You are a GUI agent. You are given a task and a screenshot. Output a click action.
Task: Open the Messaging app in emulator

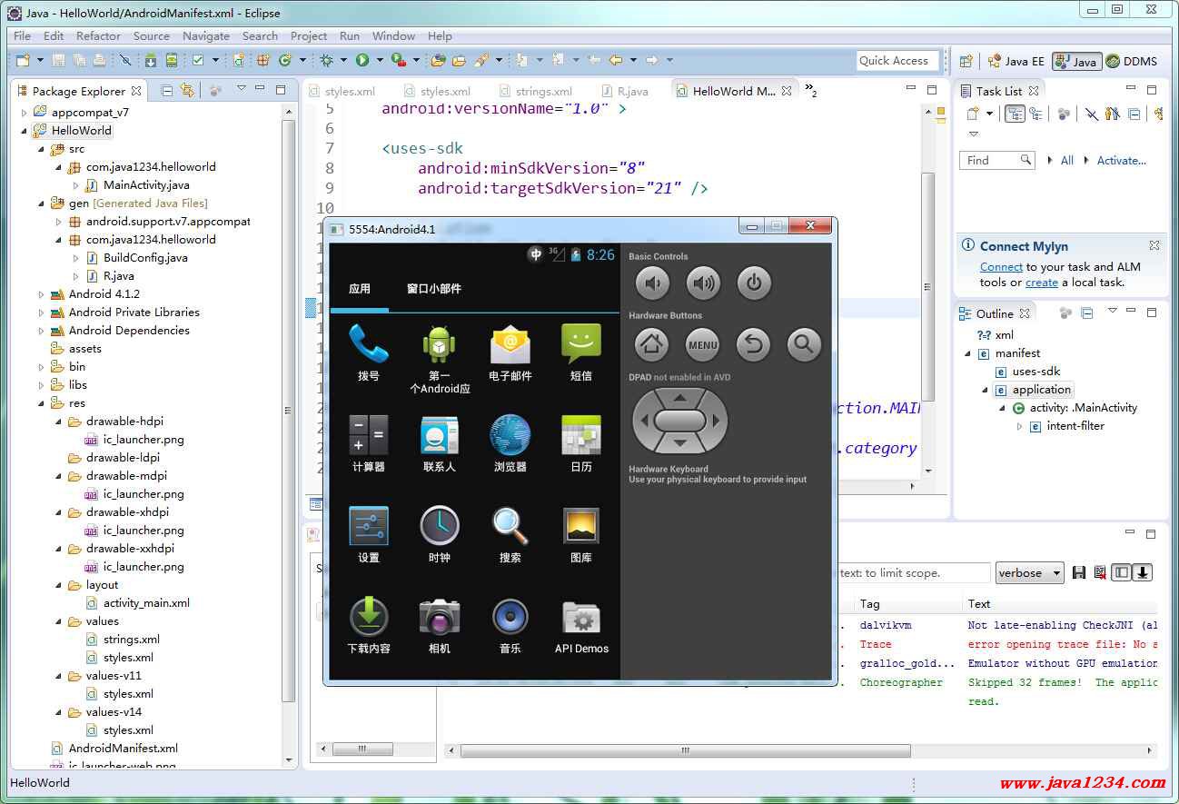click(581, 352)
